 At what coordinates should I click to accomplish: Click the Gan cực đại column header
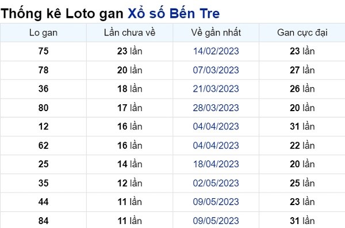tap(302, 33)
